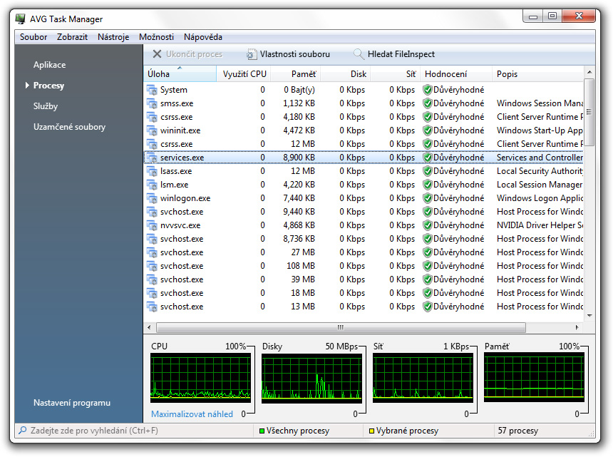
Task: Click trusted shield icon in wininit.exe row
Action: pos(427,130)
